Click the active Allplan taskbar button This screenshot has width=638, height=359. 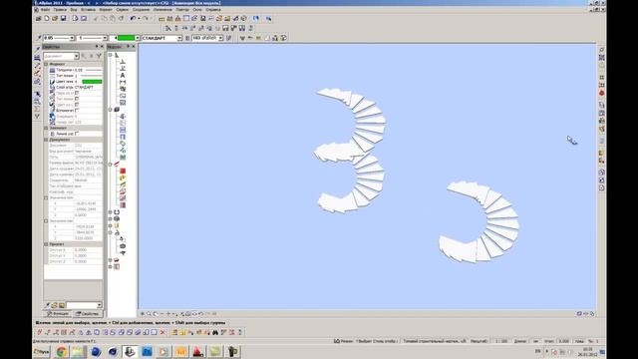(x=130, y=352)
